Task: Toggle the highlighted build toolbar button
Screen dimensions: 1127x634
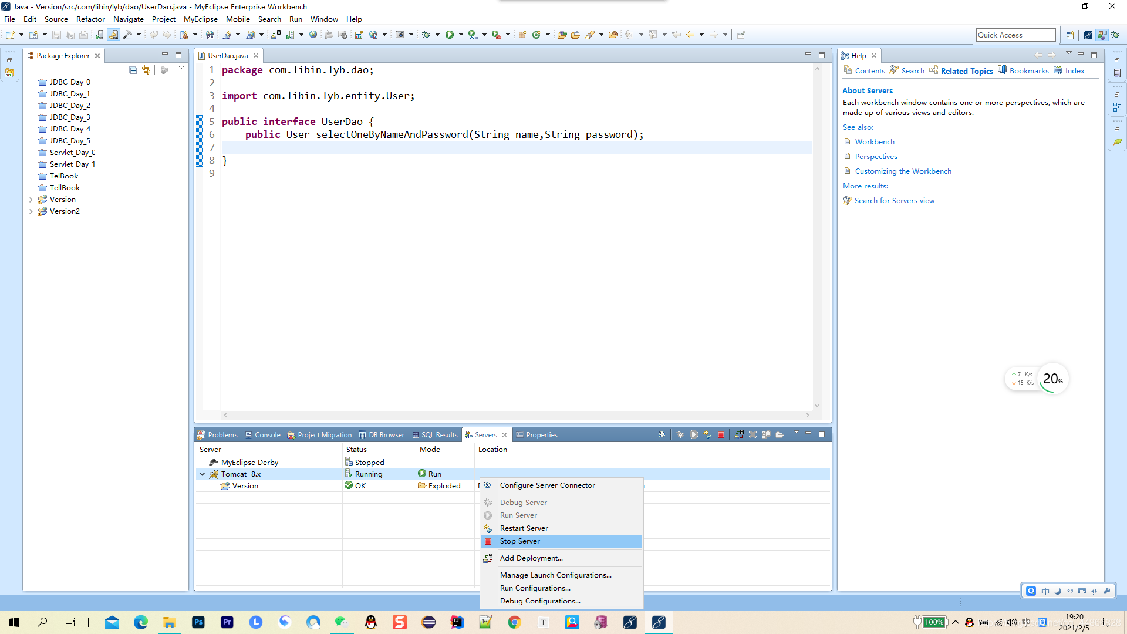Action: 113,35
